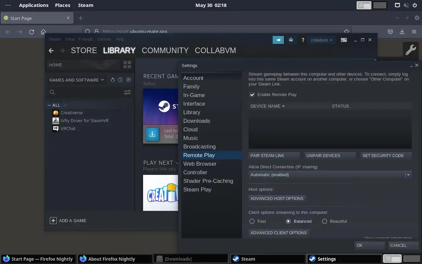
Task: Open Firefox downloads arrow icon
Action: click(x=402, y=32)
